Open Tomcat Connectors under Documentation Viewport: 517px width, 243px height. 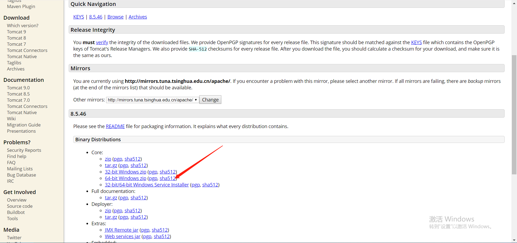click(x=27, y=106)
